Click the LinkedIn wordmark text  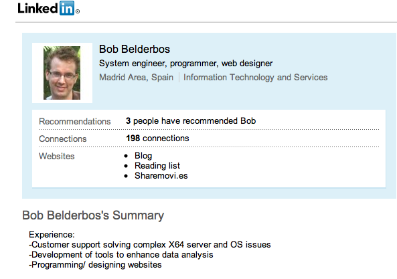pyautogui.click(x=38, y=8)
